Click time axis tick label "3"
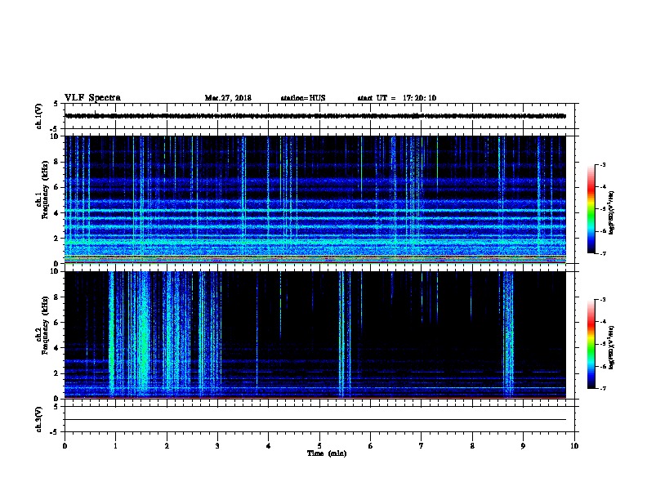 click(217, 446)
